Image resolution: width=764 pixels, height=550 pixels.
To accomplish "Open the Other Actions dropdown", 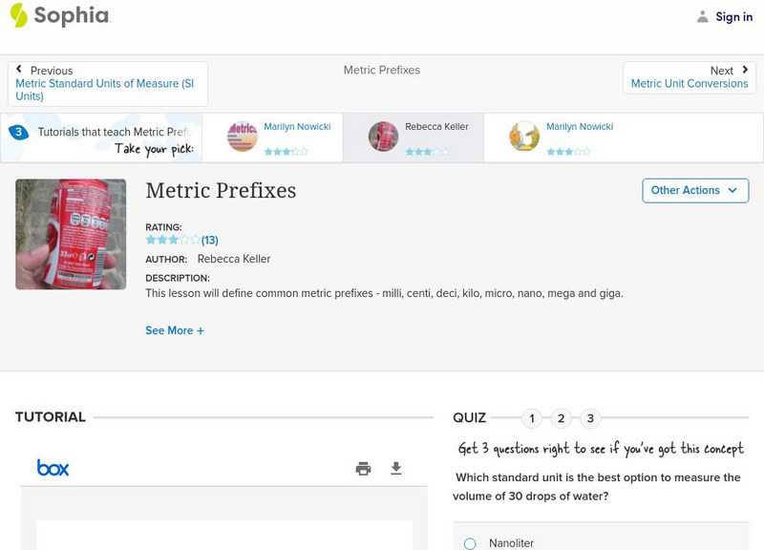I will tap(694, 190).
